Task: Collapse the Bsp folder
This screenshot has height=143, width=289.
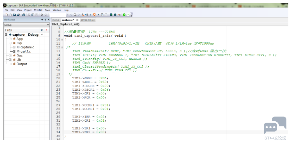Action: (x=10, y=43)
